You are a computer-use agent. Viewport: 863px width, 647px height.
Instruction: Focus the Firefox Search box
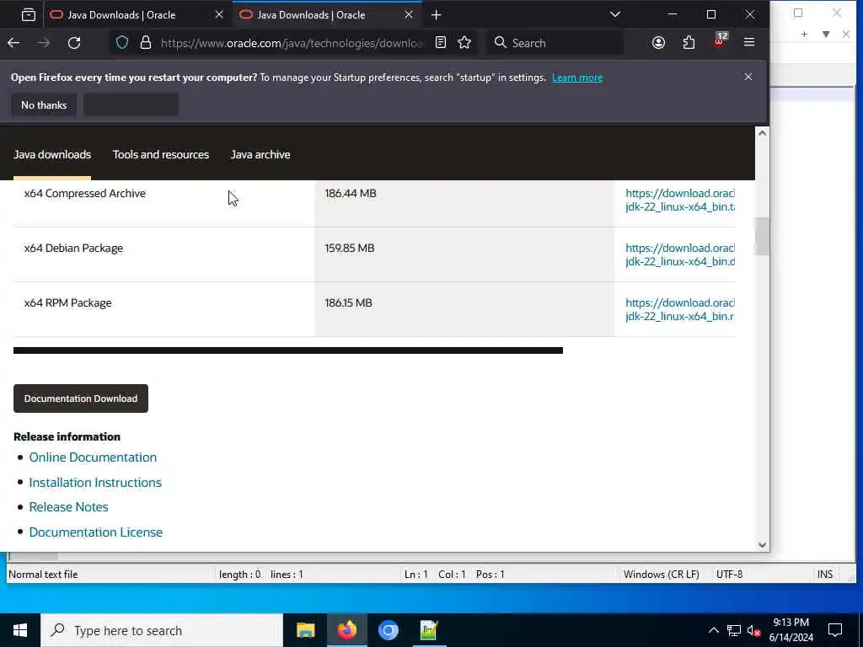click(556, 43)
